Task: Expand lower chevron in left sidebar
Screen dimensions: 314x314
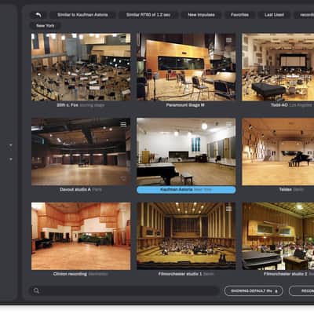Action: point(11,159)
